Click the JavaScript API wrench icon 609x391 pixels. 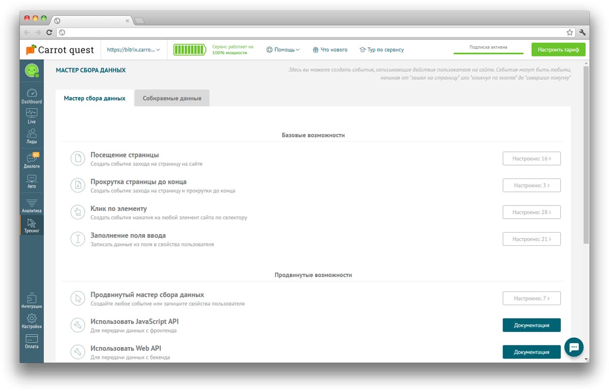point(78,325)
